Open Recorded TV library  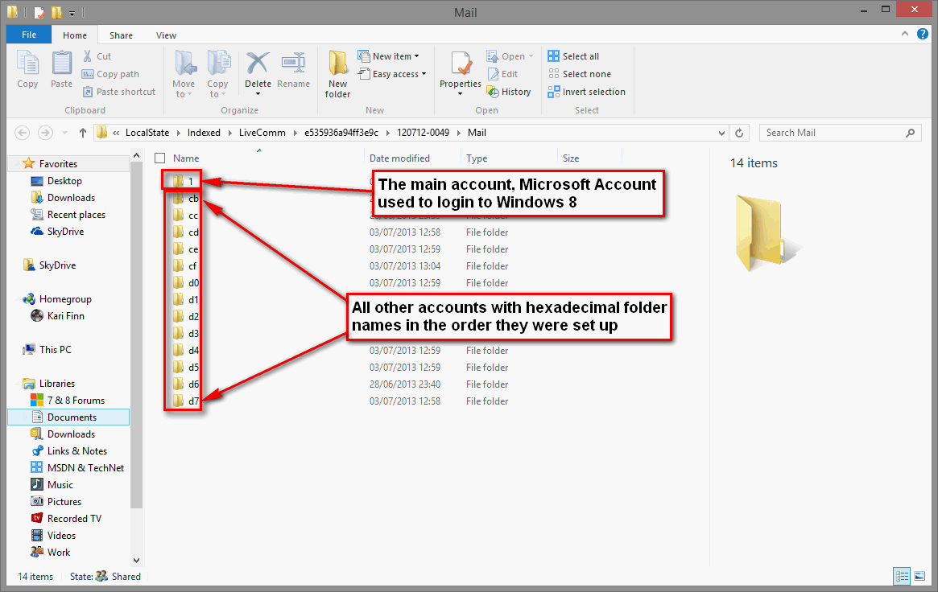point(74,519)
